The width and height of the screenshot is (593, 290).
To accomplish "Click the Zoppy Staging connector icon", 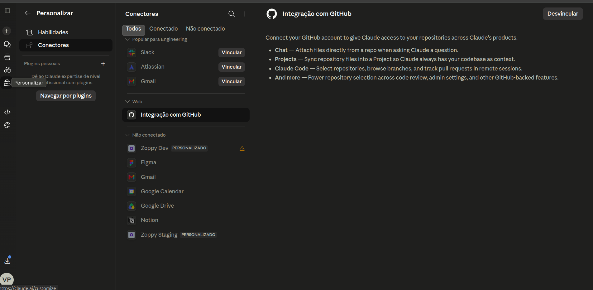I will (132, 235).
